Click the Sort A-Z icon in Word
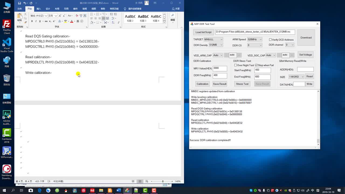345x194 pixels. (x=113, y=22)
